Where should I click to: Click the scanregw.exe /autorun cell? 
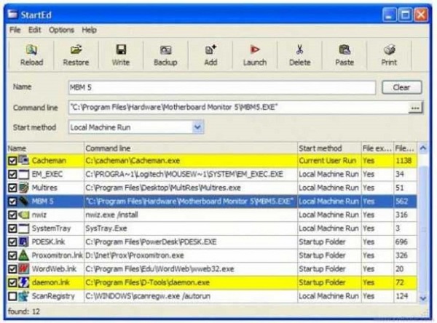pyautogui.click(x=191, y=296)
